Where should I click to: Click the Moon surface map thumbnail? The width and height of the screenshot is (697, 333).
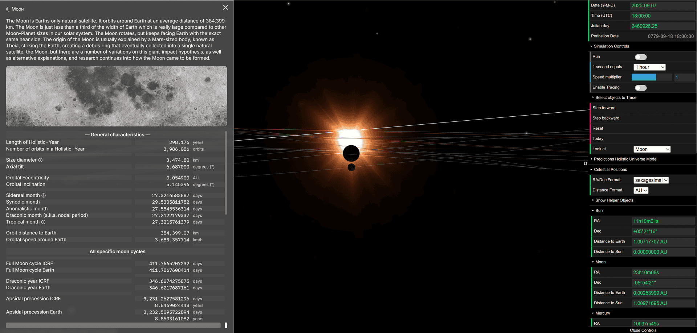coord(116,96)
